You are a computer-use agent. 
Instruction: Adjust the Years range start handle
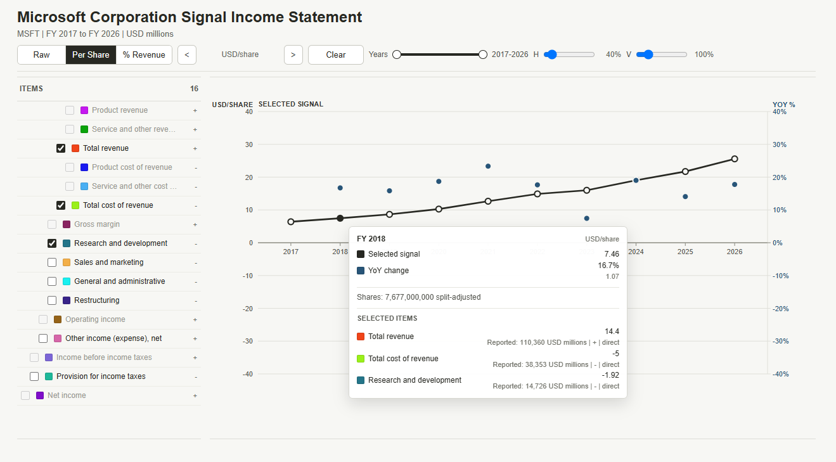[397, 55]
